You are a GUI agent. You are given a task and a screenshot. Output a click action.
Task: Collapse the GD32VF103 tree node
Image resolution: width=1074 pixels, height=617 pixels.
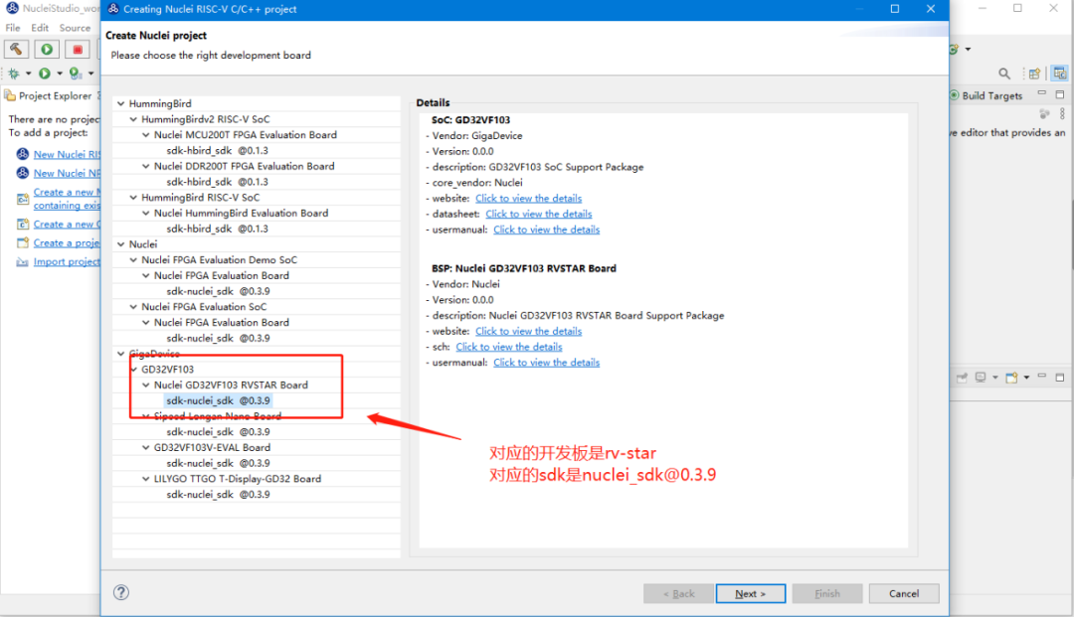tap(133, 370)
